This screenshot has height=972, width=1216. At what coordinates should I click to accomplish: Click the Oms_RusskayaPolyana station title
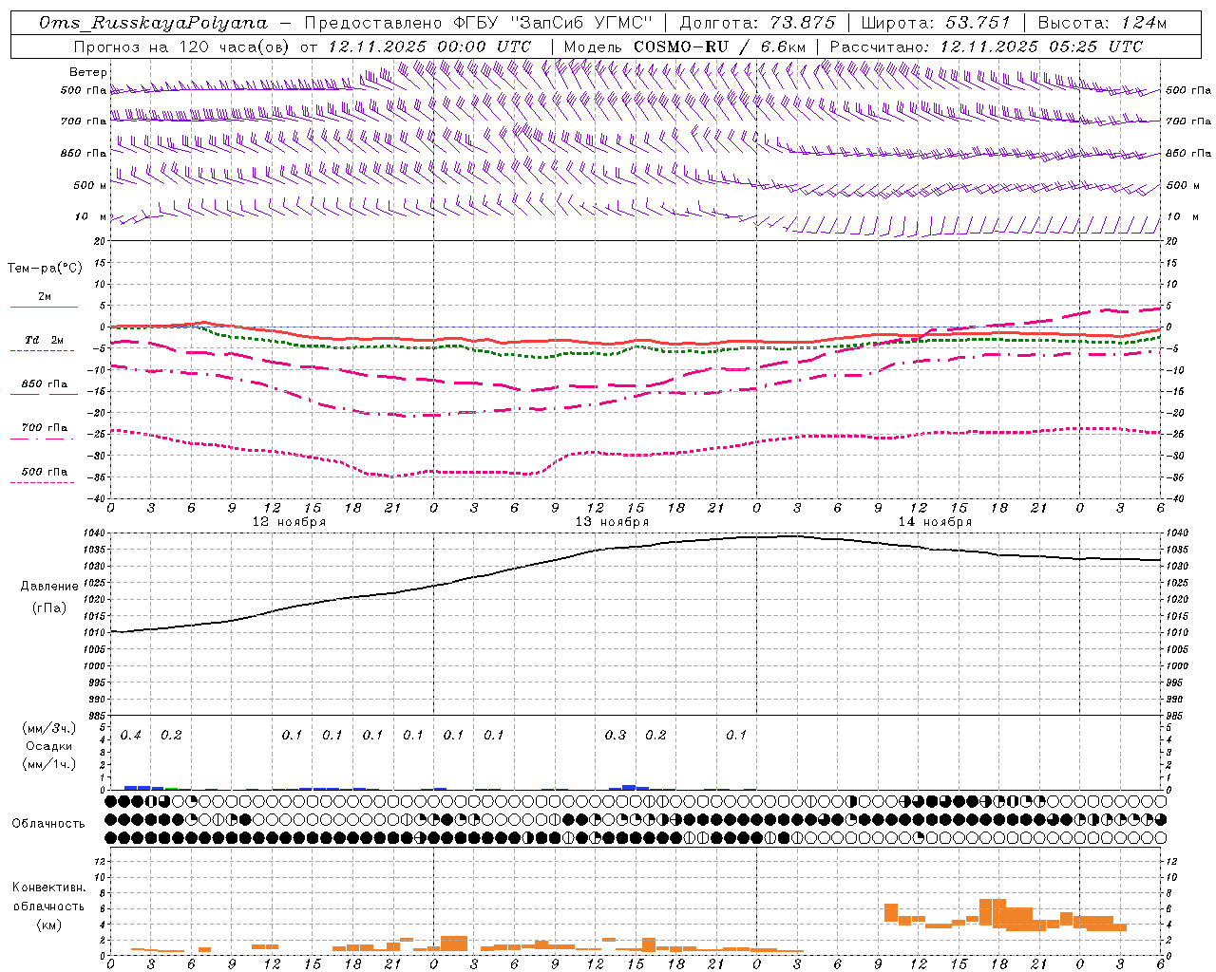point(153,23)
